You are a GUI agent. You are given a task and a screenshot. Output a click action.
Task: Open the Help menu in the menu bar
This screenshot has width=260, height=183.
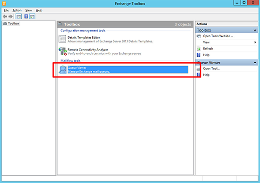39,10
